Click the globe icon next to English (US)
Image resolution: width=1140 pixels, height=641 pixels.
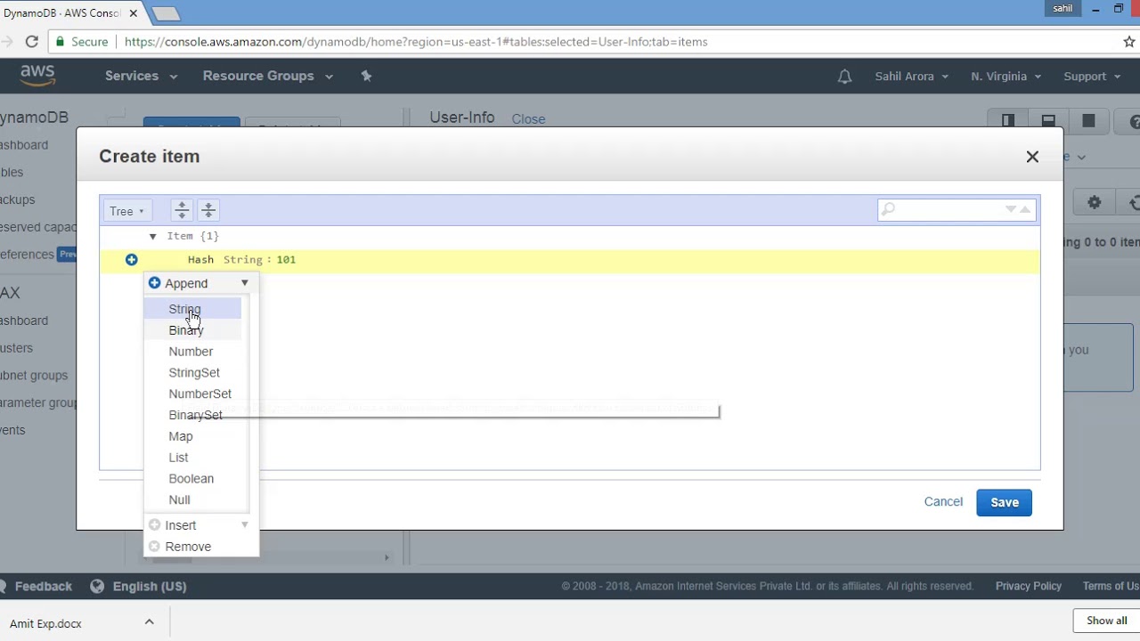click(97, 586)
